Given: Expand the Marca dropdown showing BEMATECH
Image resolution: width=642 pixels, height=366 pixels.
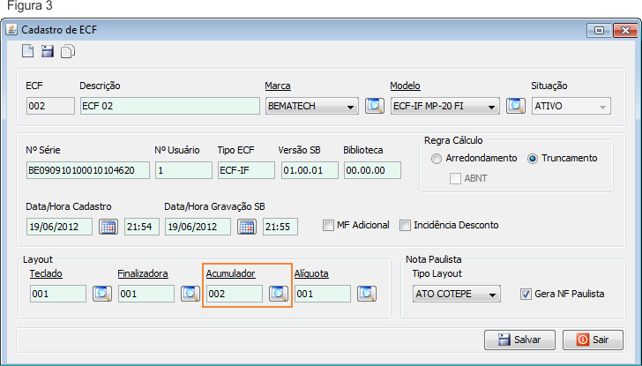Looking at the screenshot, I should [x=351, y=107].
